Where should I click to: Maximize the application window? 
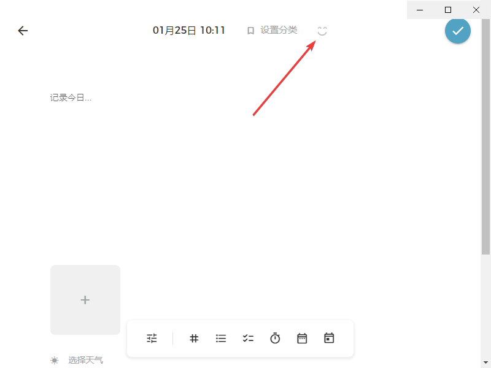pyautogui.click(x=448, y=10)
